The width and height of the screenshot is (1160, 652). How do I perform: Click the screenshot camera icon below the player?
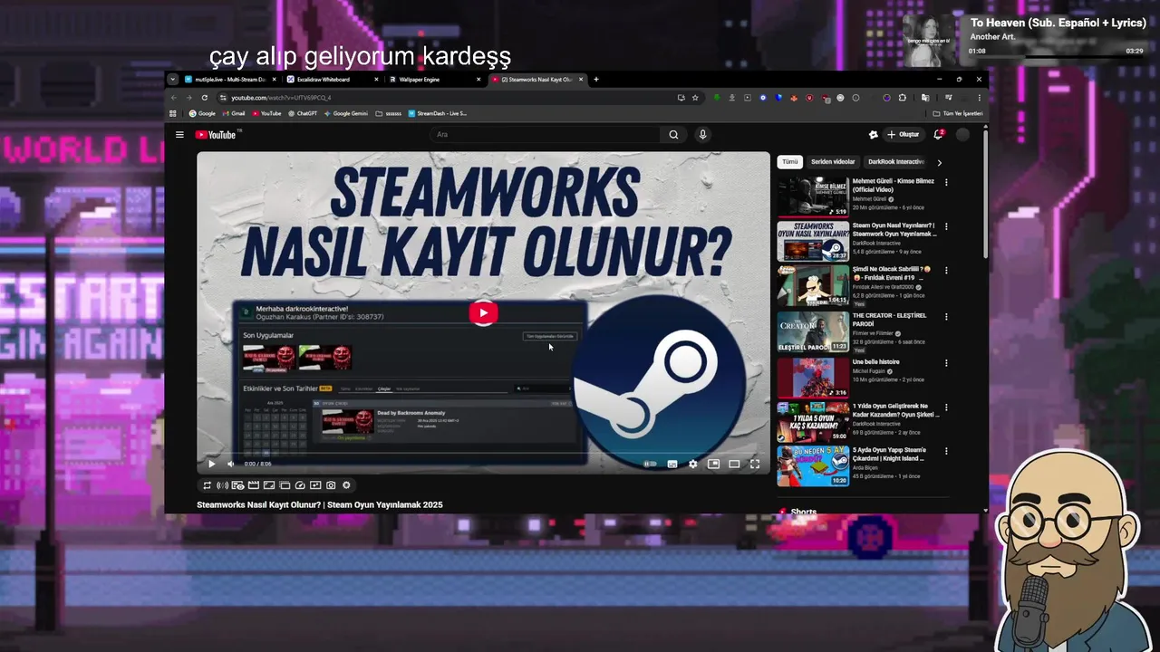331,485
